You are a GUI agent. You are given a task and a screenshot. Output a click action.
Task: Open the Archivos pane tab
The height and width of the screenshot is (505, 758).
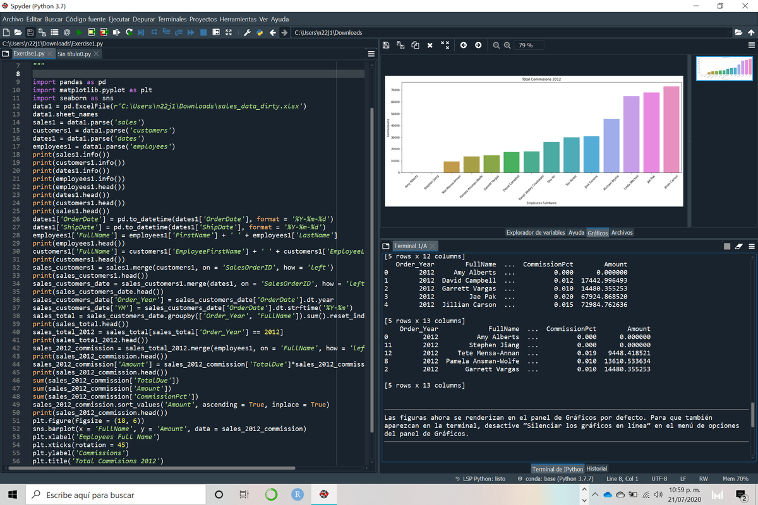tap(622, 232)
